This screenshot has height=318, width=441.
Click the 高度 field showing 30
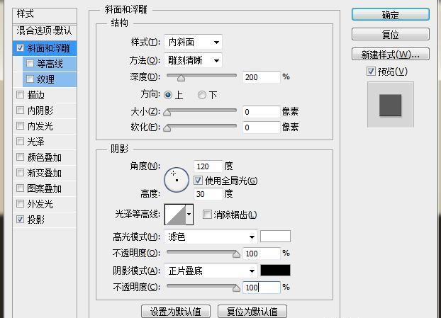coord(208,194)
